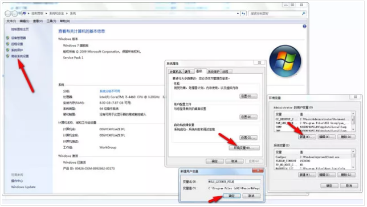Click the 变量名 input field

click(234, 181)
